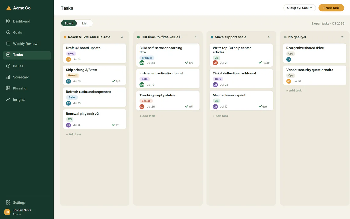Click the Planning columns icon
The width and height of the screenshot is (350, 219).
click(x=8, y=88)
